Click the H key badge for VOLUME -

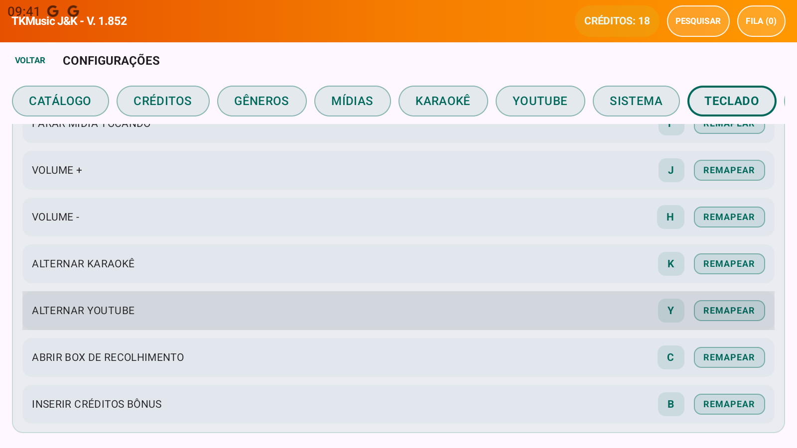tap(670, 217)
